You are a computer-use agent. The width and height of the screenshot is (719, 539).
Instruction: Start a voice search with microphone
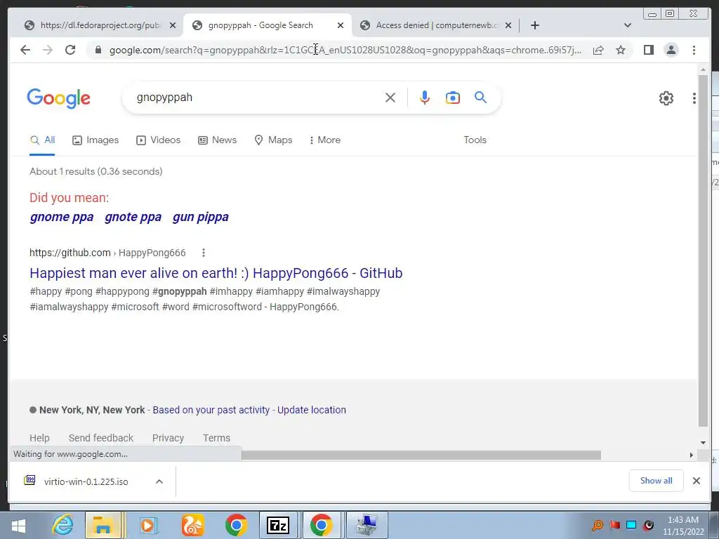point(425,98)
